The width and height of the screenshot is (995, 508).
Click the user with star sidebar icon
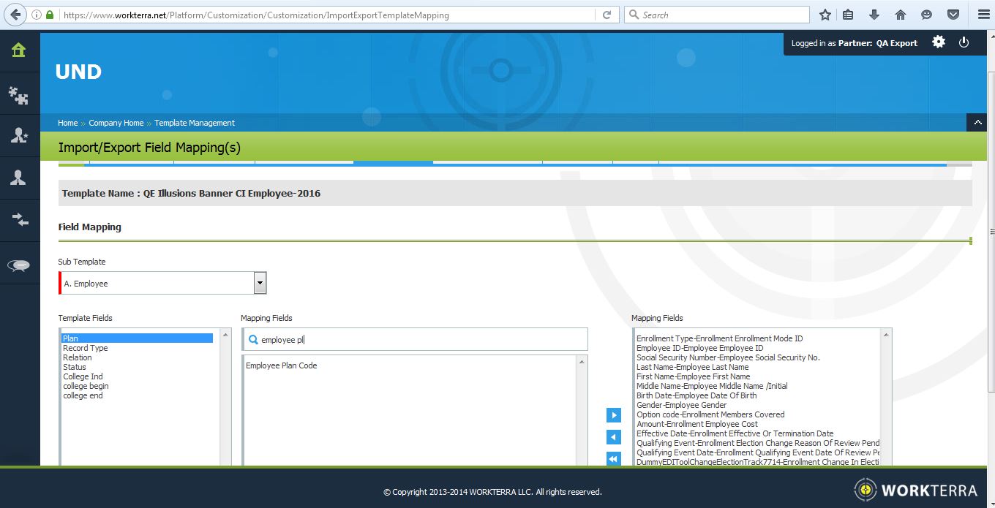(19, 135)
